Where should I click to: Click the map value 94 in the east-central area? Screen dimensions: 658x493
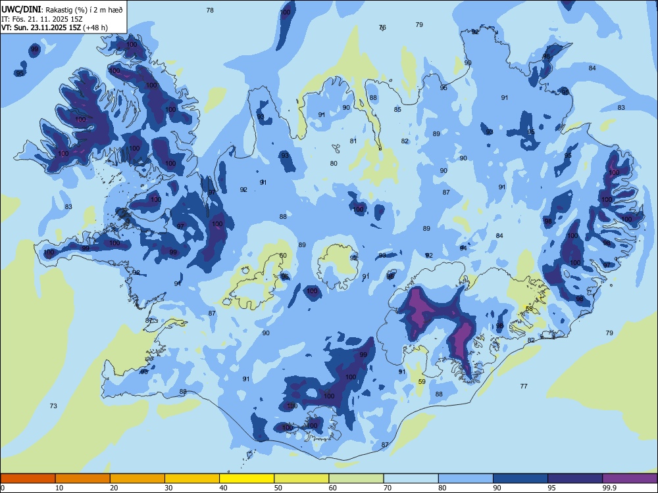pos(463,248)
